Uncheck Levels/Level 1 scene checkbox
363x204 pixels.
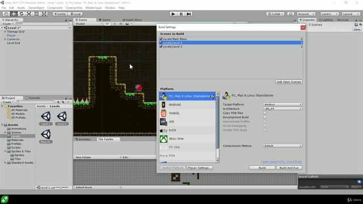pyautogui.click(x=161, y=43)
